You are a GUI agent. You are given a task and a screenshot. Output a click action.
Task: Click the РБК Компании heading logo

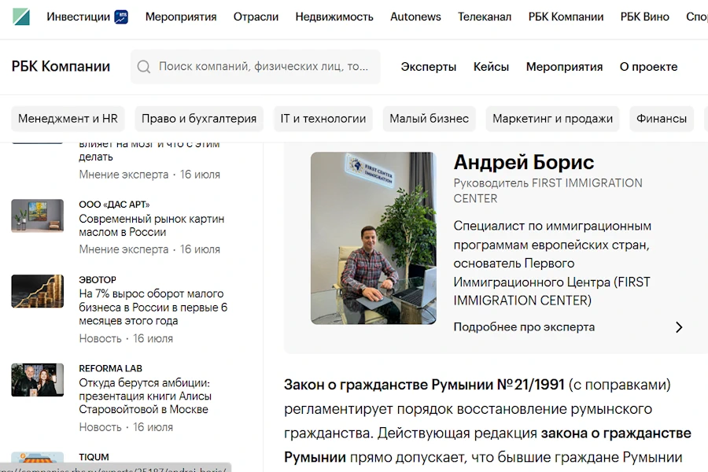(x=61, y=66)
